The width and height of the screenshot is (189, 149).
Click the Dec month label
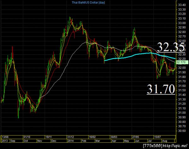pos(54,141)
